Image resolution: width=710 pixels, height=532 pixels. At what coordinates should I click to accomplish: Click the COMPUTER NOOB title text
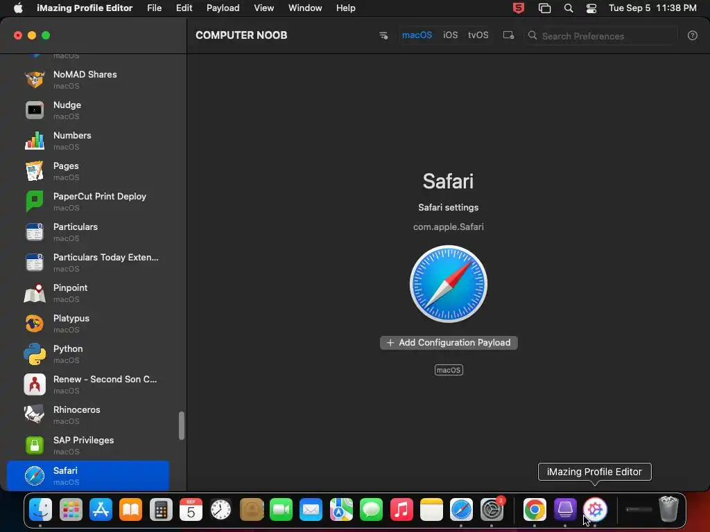coord(241,35)
